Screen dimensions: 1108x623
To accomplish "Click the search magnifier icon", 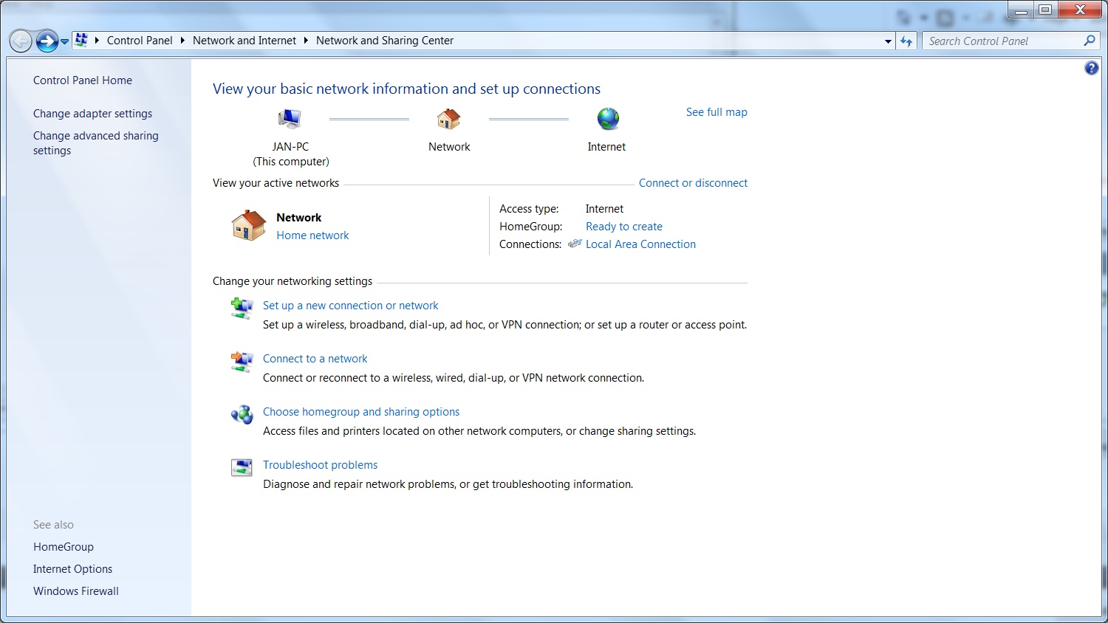I will click(1089, 41).
